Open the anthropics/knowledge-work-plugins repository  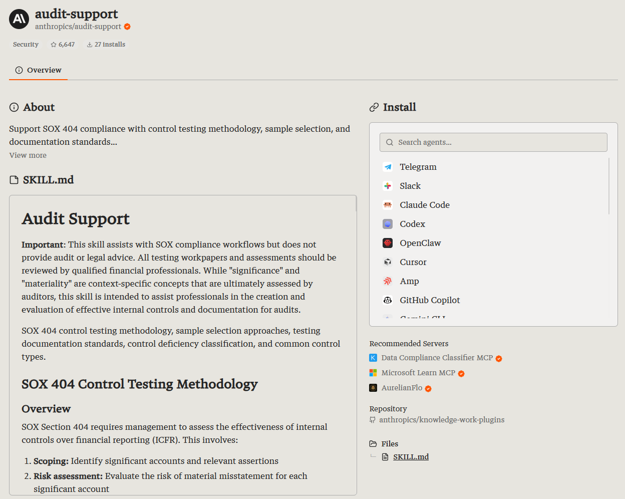[x=442, y=420]
